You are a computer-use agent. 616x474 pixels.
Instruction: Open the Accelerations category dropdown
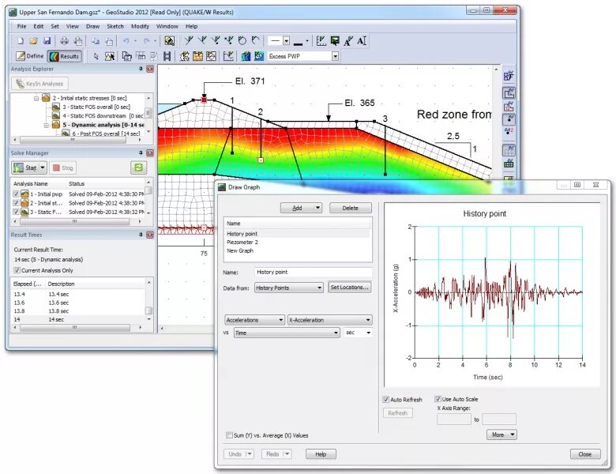[254, 320]
